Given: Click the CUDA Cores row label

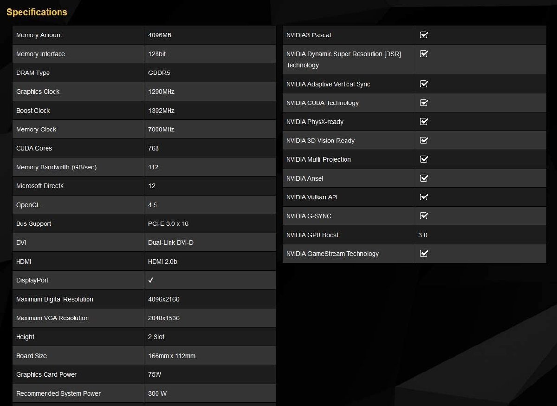Looking at the screenshot, I should pyautogui.click(x=34, y=148).
